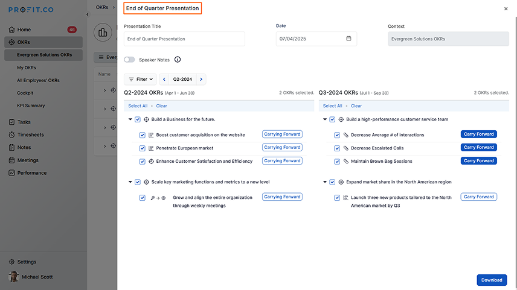The image size is (517, 290).
Task: Click the Date input field
Action: click(316, 39)
